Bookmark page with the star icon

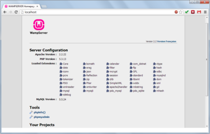click(181, 12)
